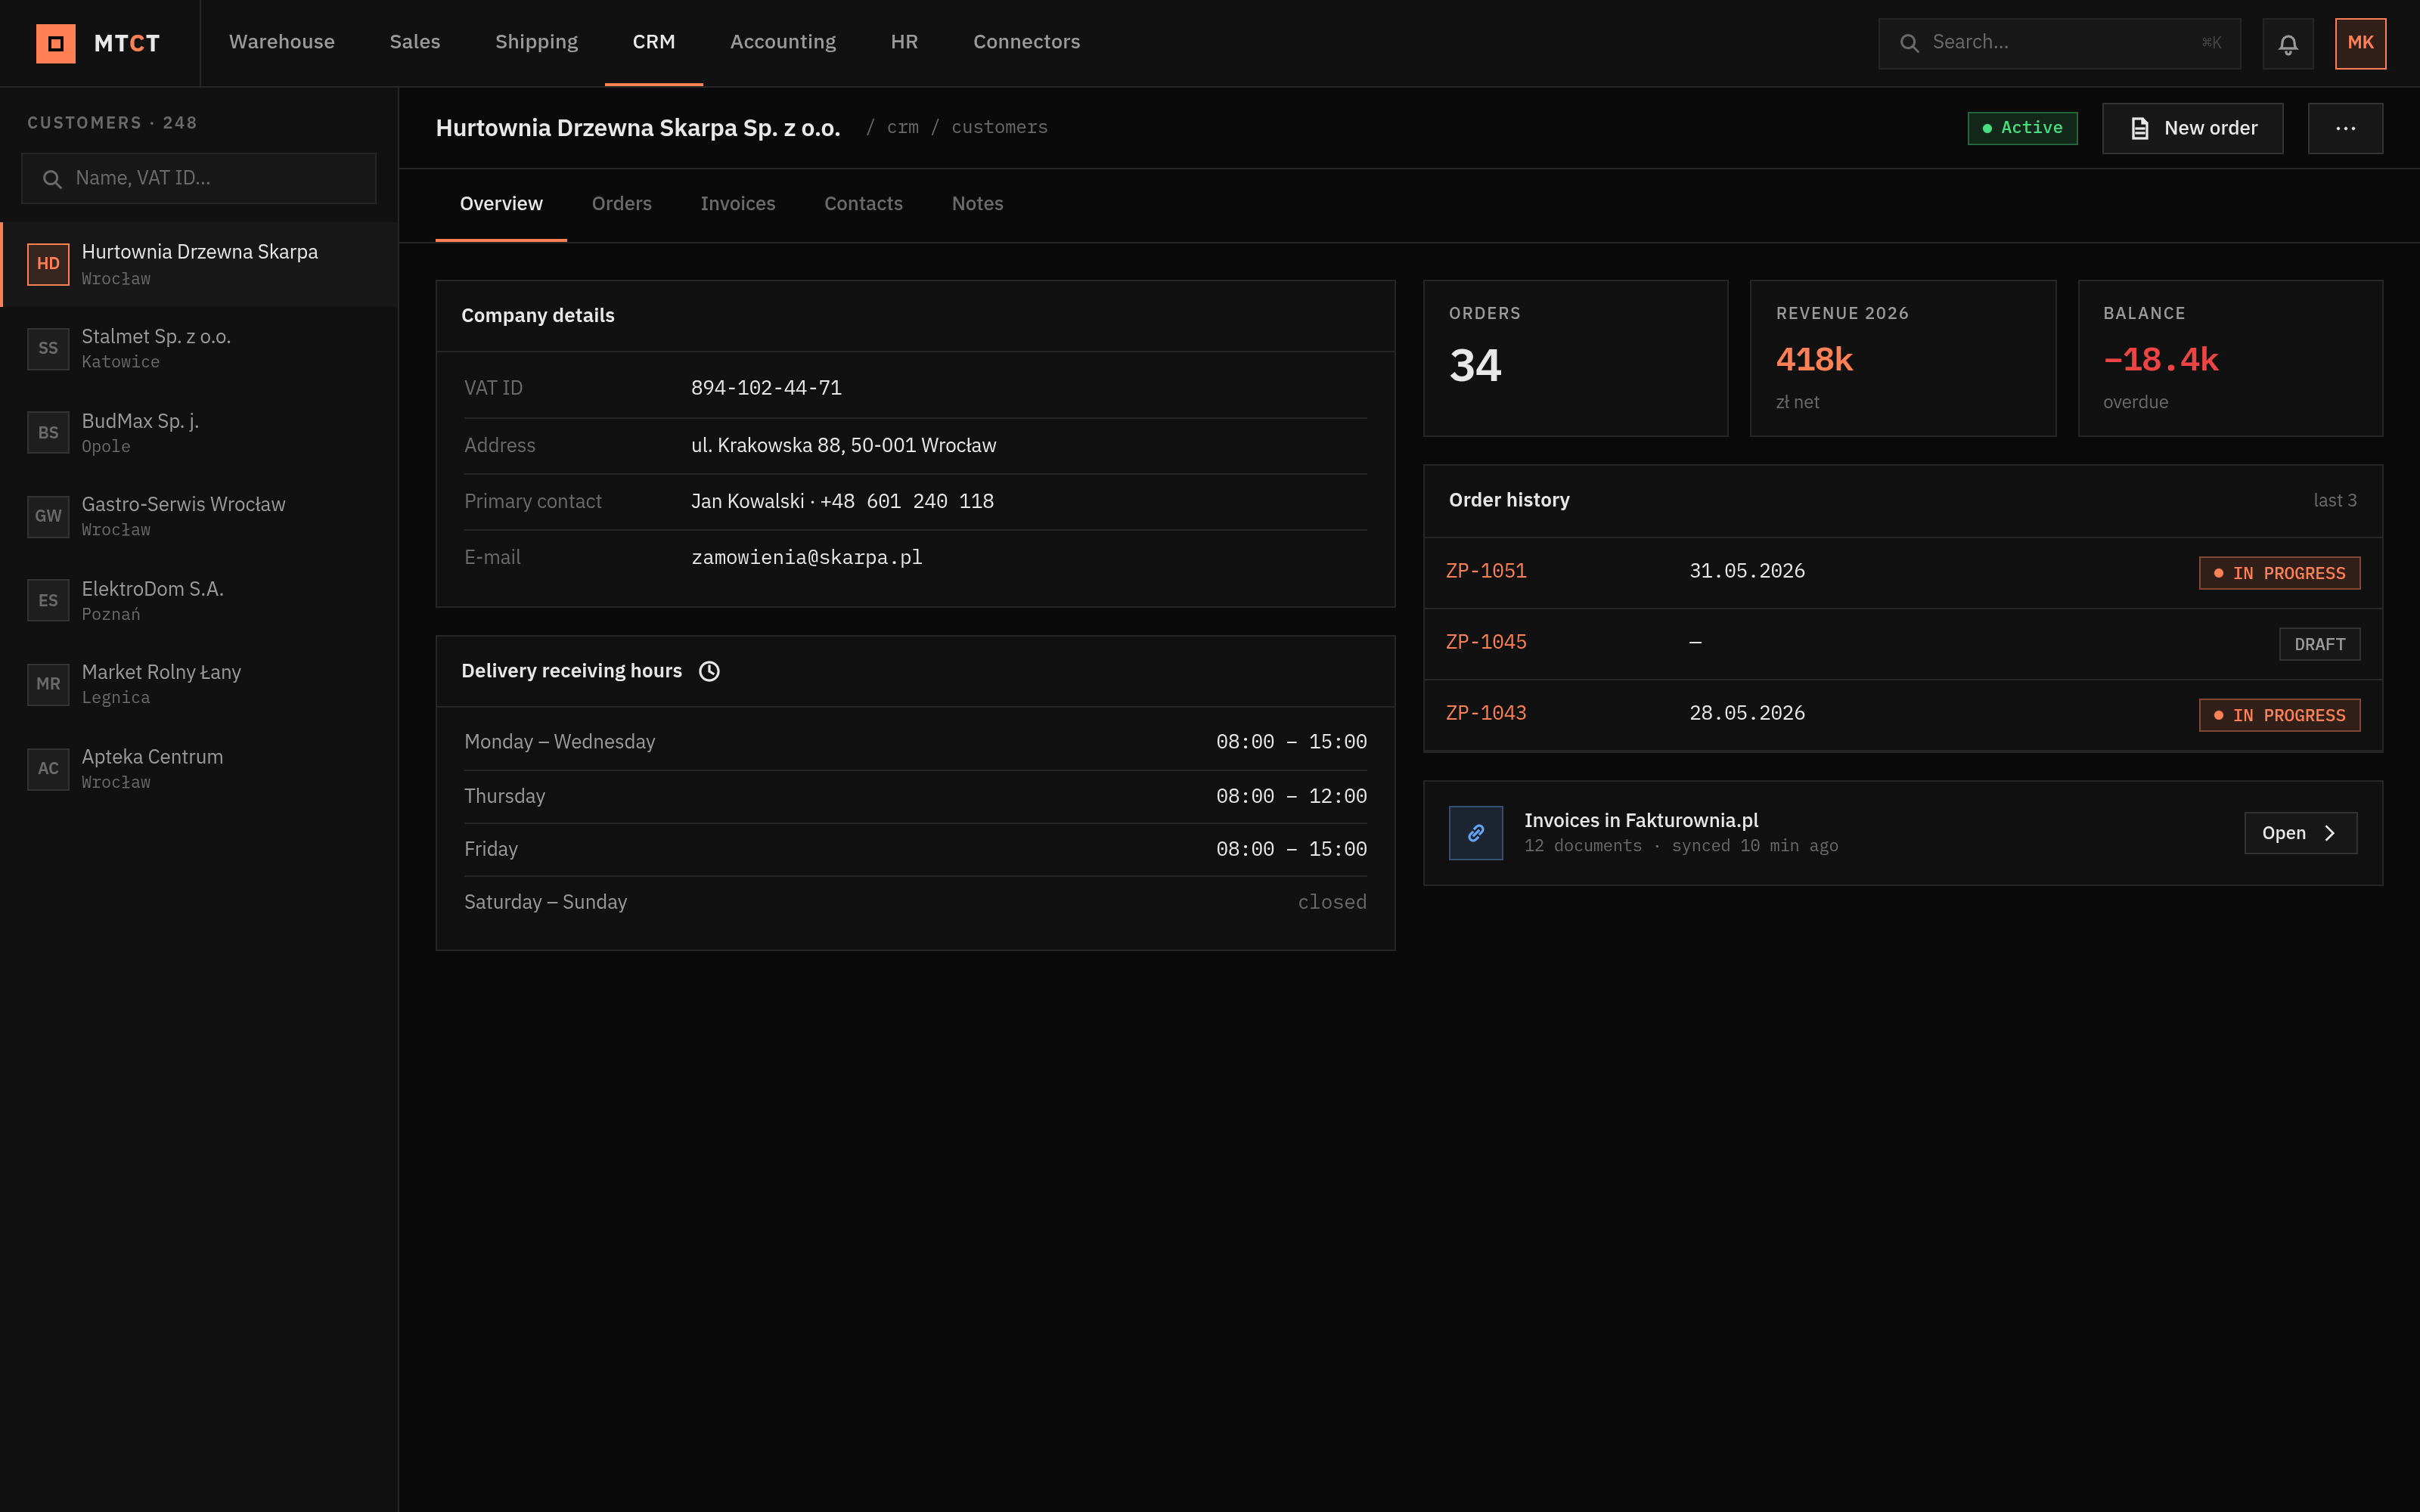Create a New order

[2192, 128]
